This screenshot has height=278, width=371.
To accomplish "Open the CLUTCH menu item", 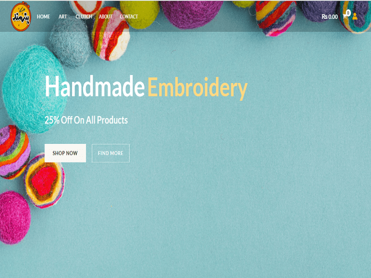I will click(84, 16).
